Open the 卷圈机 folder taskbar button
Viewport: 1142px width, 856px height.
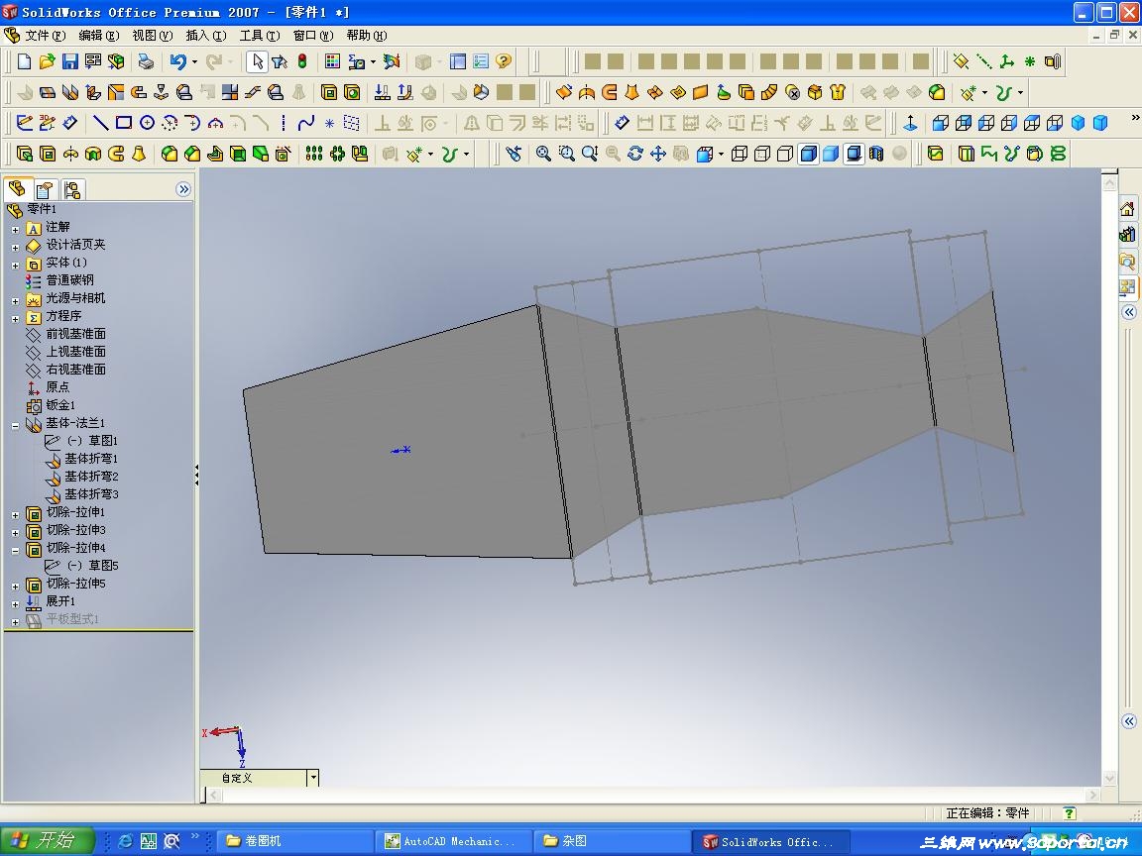[x=295, y=841]
